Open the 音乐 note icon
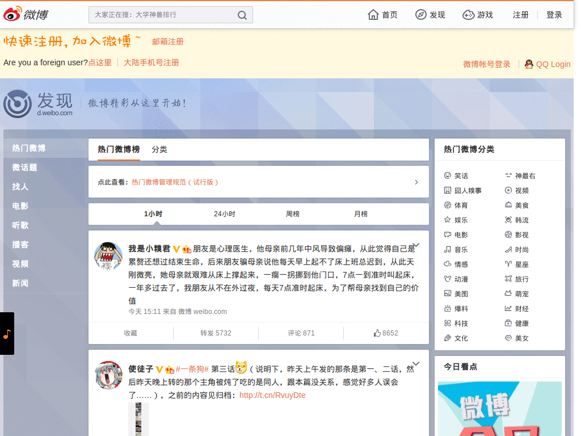 pyautogui.click(x=448, y=250)
